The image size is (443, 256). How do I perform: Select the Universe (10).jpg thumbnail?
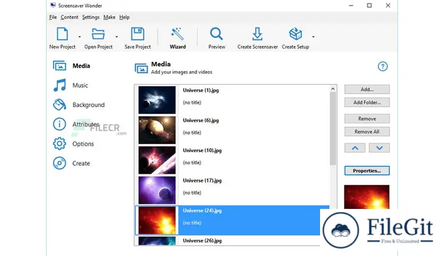[157, 160]
